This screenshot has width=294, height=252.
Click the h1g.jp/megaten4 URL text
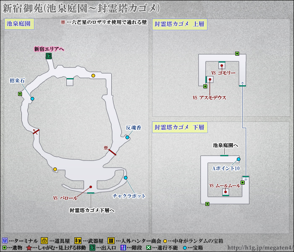(x=260, y=247)
